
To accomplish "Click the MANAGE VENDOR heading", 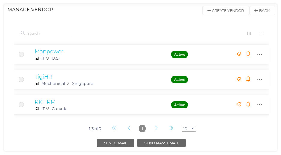I will coord(30,10).
